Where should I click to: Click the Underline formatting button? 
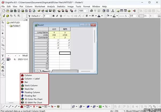(x=61, y=16)
